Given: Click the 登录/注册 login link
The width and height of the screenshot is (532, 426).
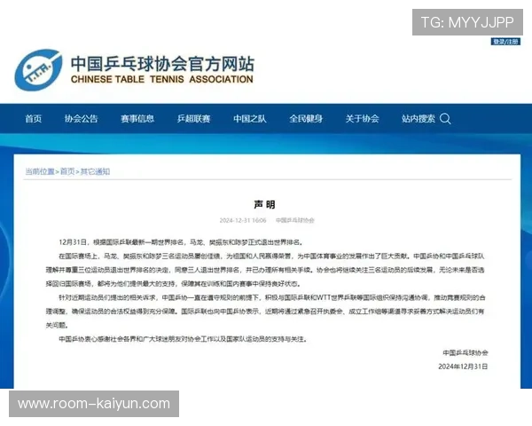Looking at the screenshot, I should coord(505,42).
